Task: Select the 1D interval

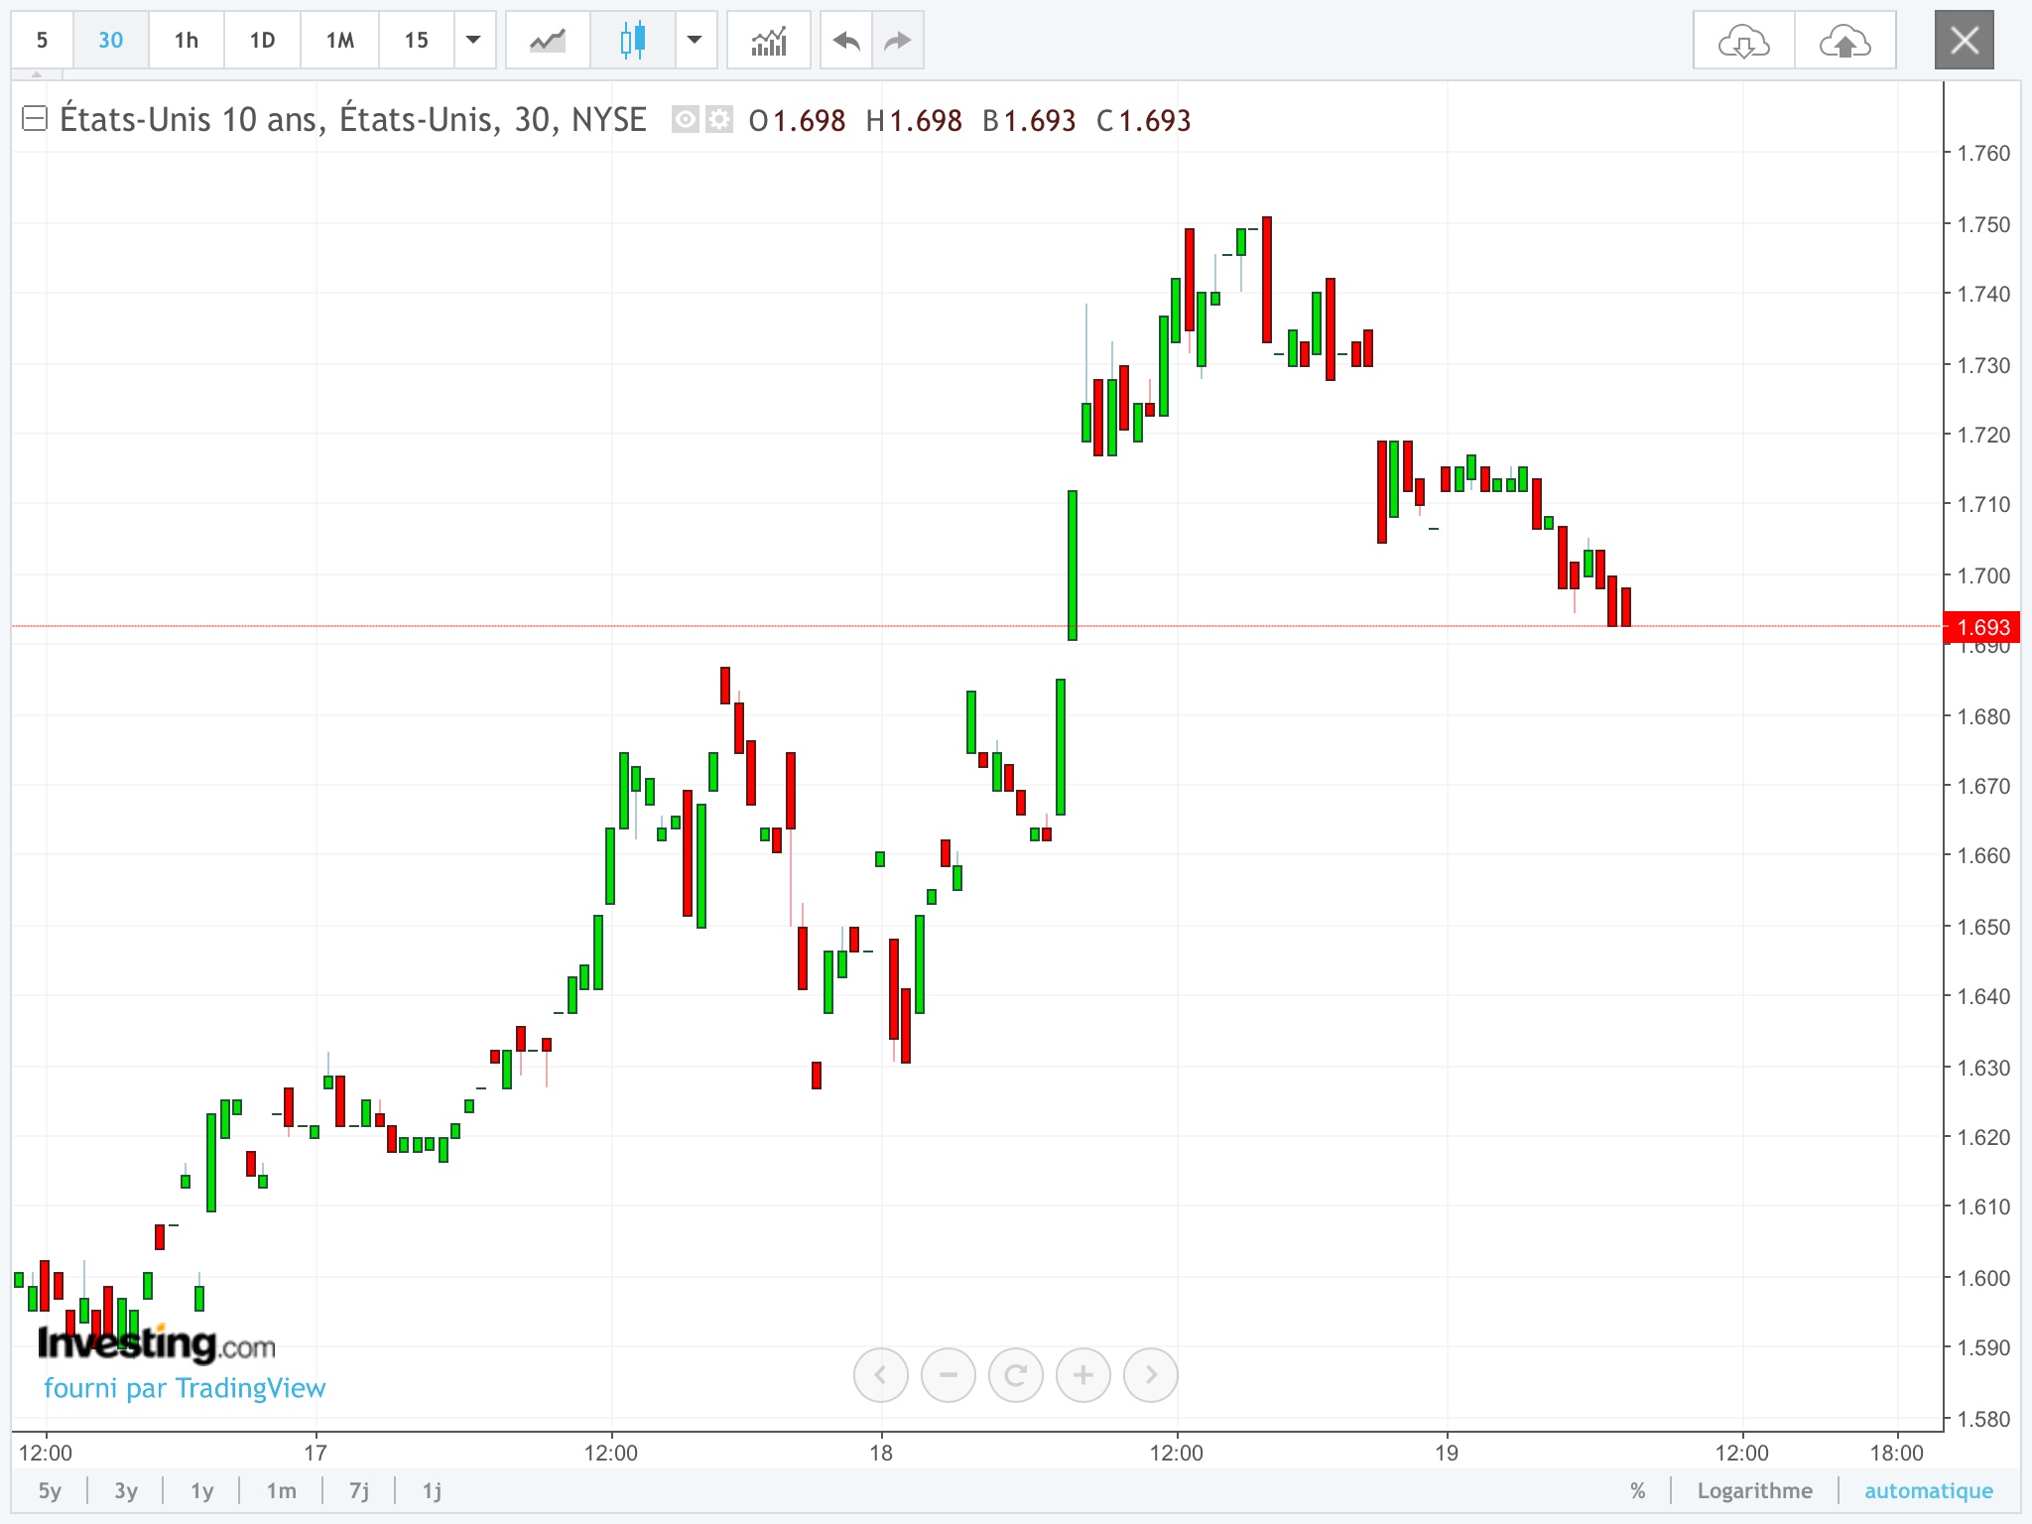Action: 262,41
